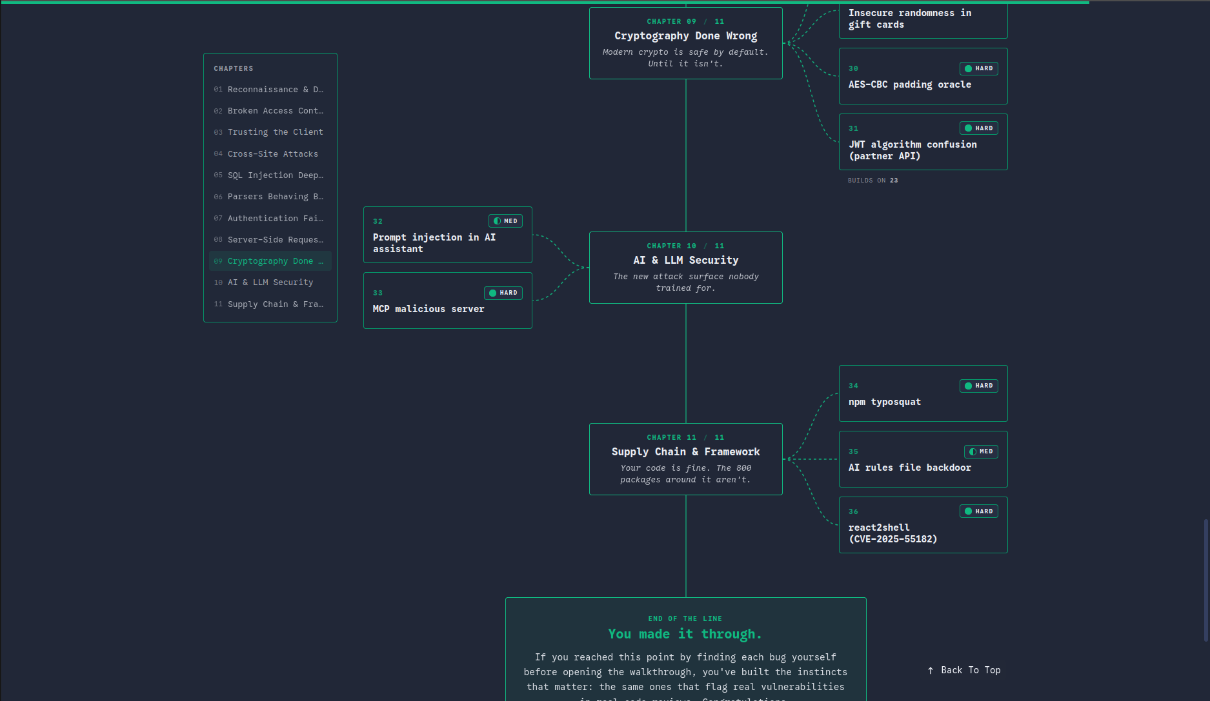The height and width of the screenshot is (701, 1210).
Task: Click HARD badge on react2shell card
Action: click(x=978, y=511)
